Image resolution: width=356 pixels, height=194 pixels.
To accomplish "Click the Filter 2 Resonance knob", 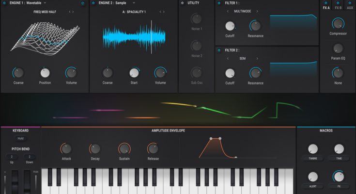I will [255, 73].
